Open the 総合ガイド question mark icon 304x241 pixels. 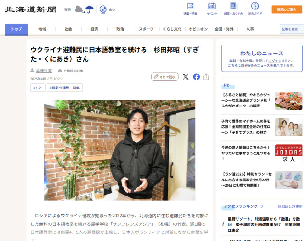pos(255,6)
